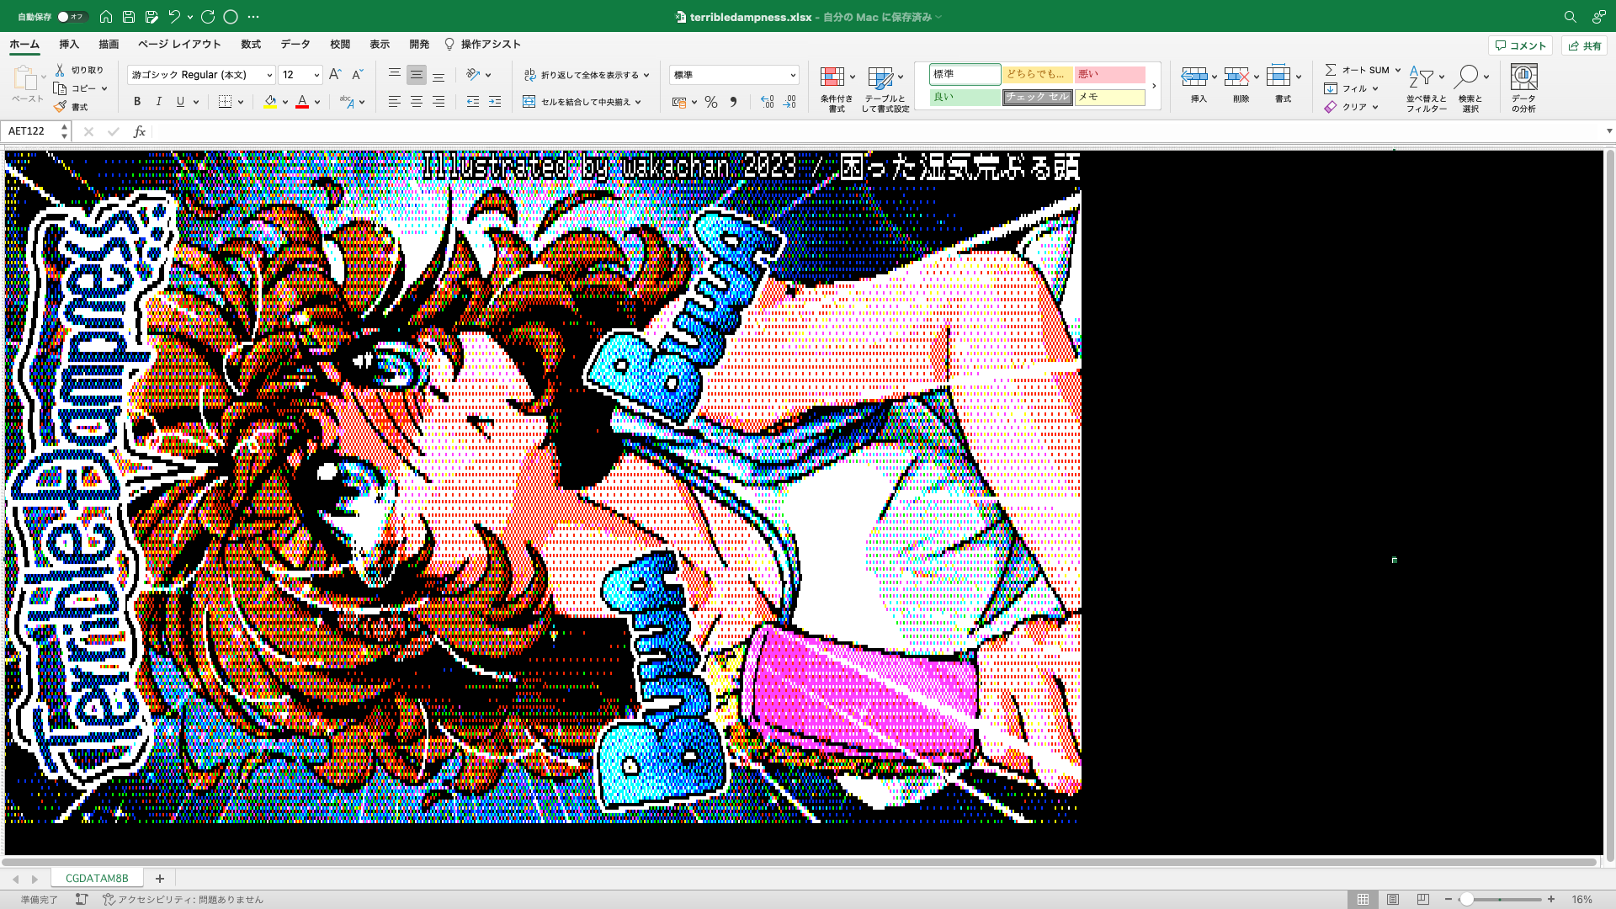Viewport: 1616px width, 909px height.
Task: Toggle the AutoSave (自動保存) switch
Action: (72, 16)
